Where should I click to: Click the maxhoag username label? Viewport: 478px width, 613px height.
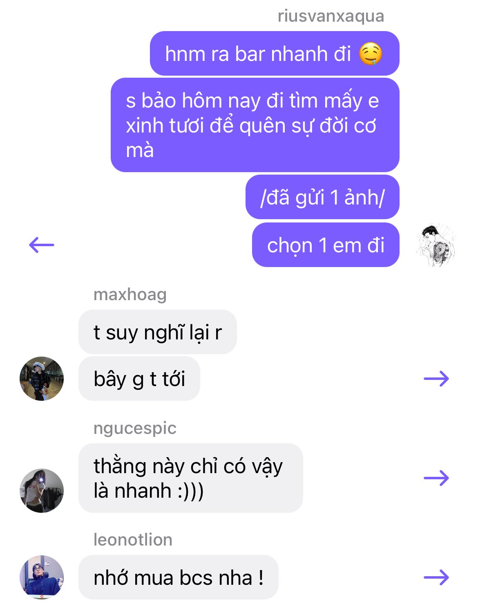click(x=130, y=294)
